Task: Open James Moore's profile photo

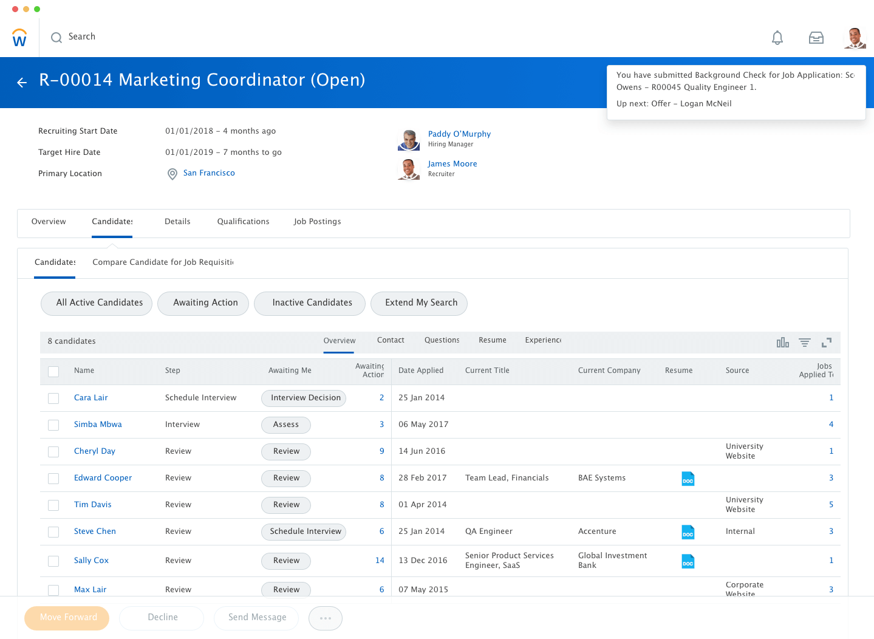Action: point(409,169)
